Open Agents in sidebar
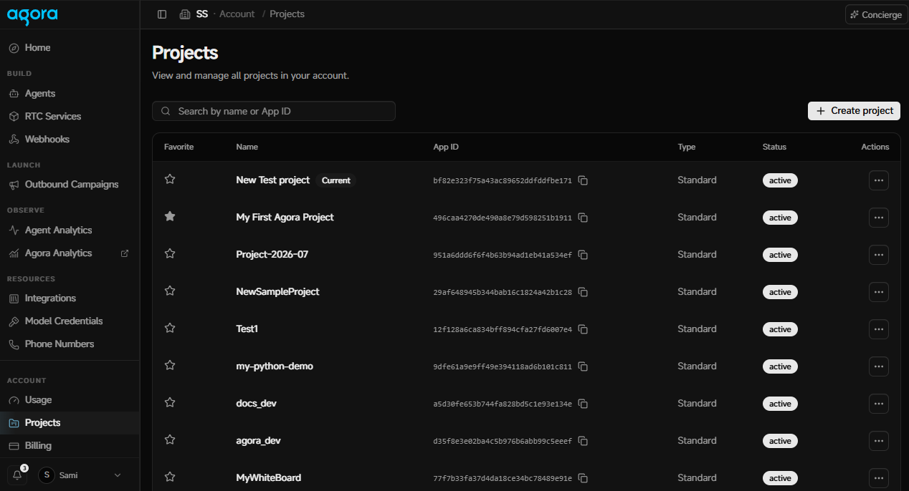Viewport: 909px width, 491px height. [x=70, y=94]
